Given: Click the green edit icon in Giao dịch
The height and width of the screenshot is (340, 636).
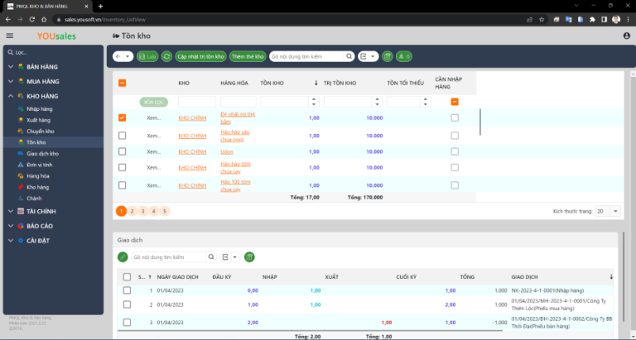Looking at the screenshot, I should pyautogui.click(x=123, y=257).
